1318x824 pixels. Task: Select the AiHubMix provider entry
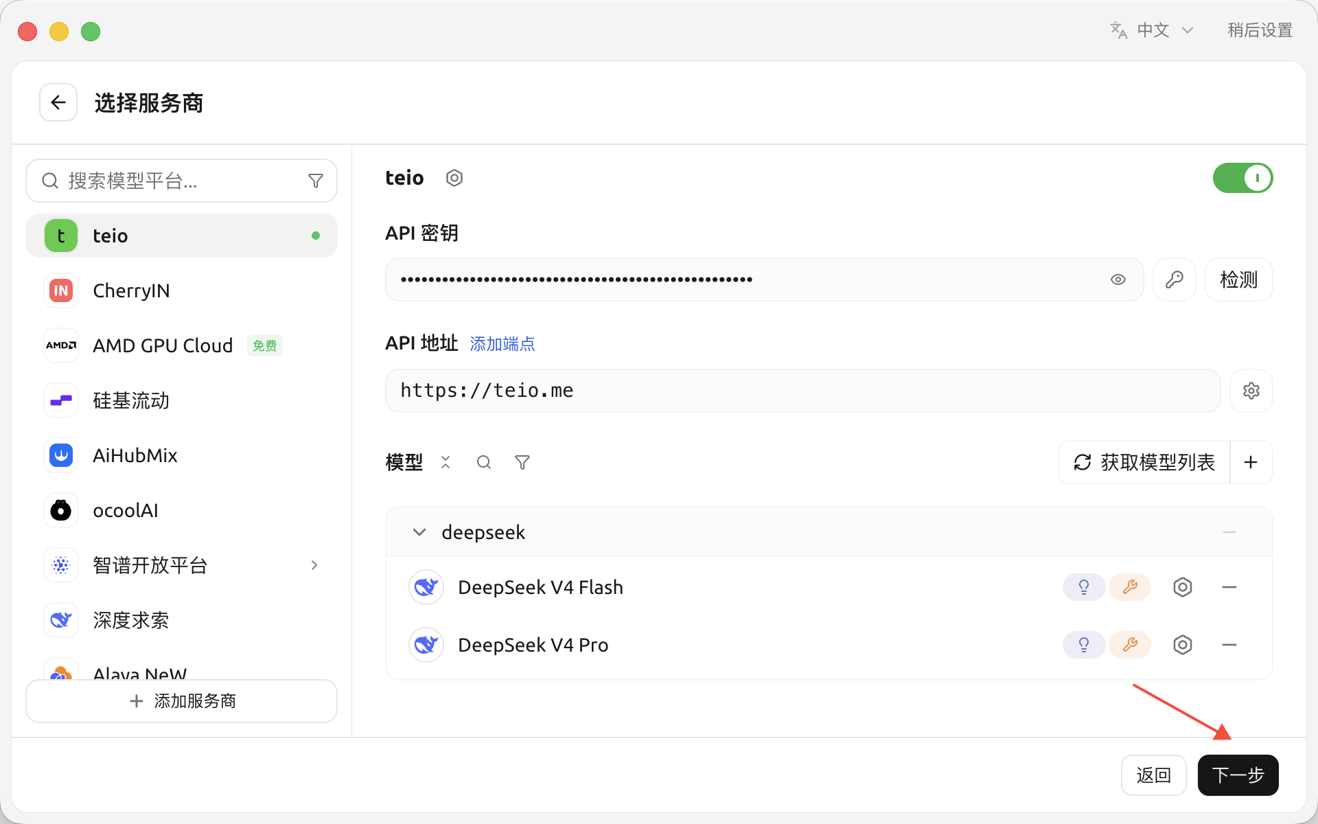pos(181,455)
